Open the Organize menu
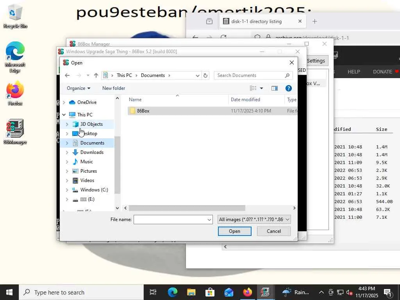Image resolution: width=400 pixels, height=300 pixels. coord(78,88)
